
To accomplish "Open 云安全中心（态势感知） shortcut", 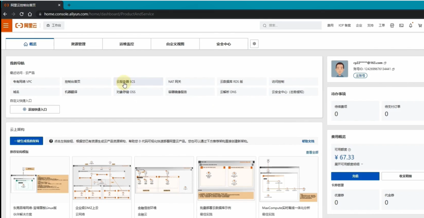I will click(x=293, y=92).
